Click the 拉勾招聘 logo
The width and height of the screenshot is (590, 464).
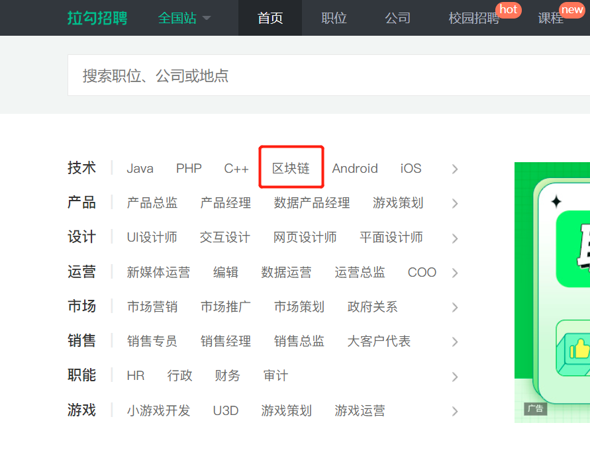97,18
